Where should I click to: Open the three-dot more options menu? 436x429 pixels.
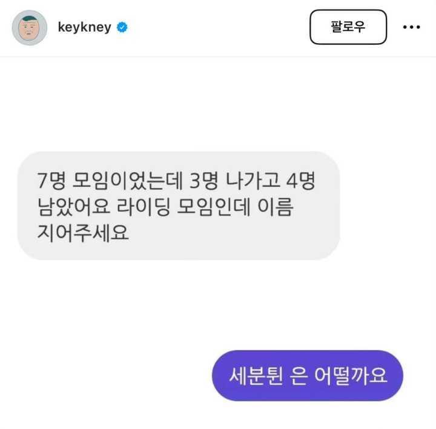click(x=412, y=27)
